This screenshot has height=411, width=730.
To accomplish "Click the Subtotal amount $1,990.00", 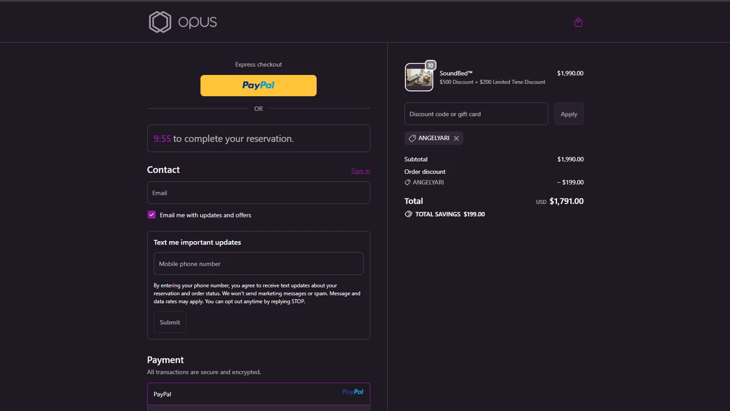I will pos(570,159).
